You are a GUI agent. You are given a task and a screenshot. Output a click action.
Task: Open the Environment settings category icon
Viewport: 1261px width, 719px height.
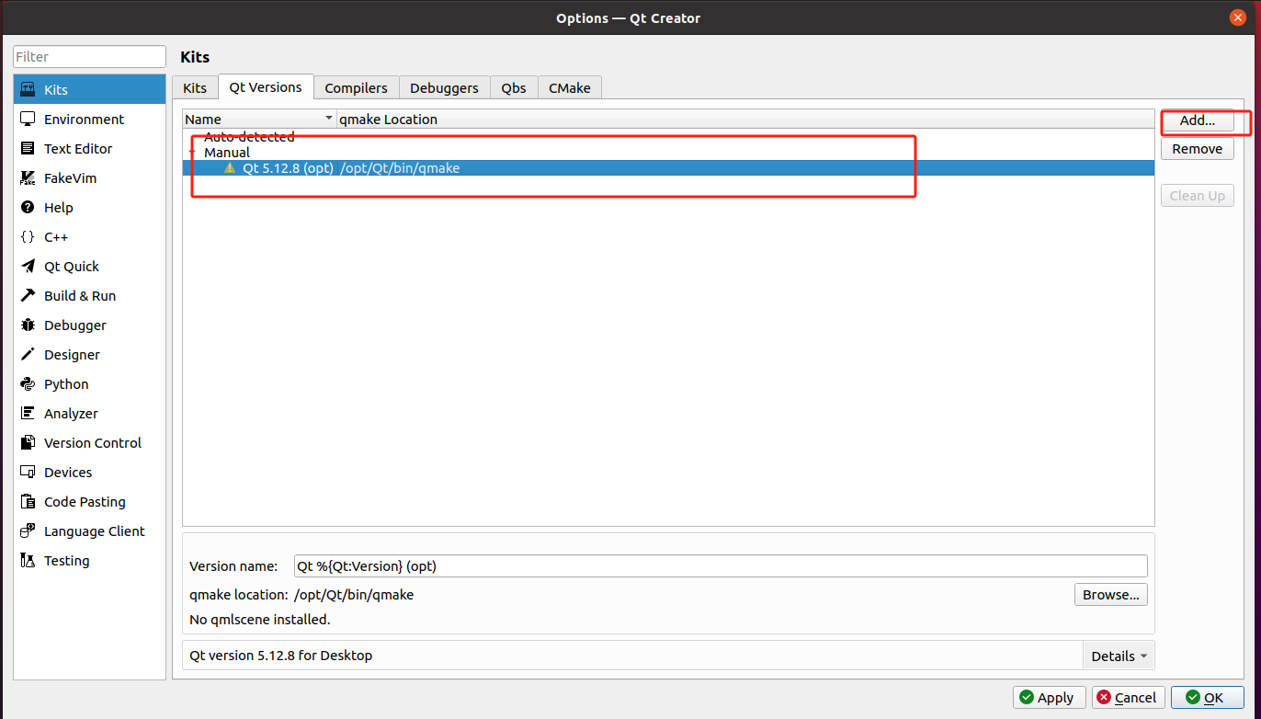[28, 120]
